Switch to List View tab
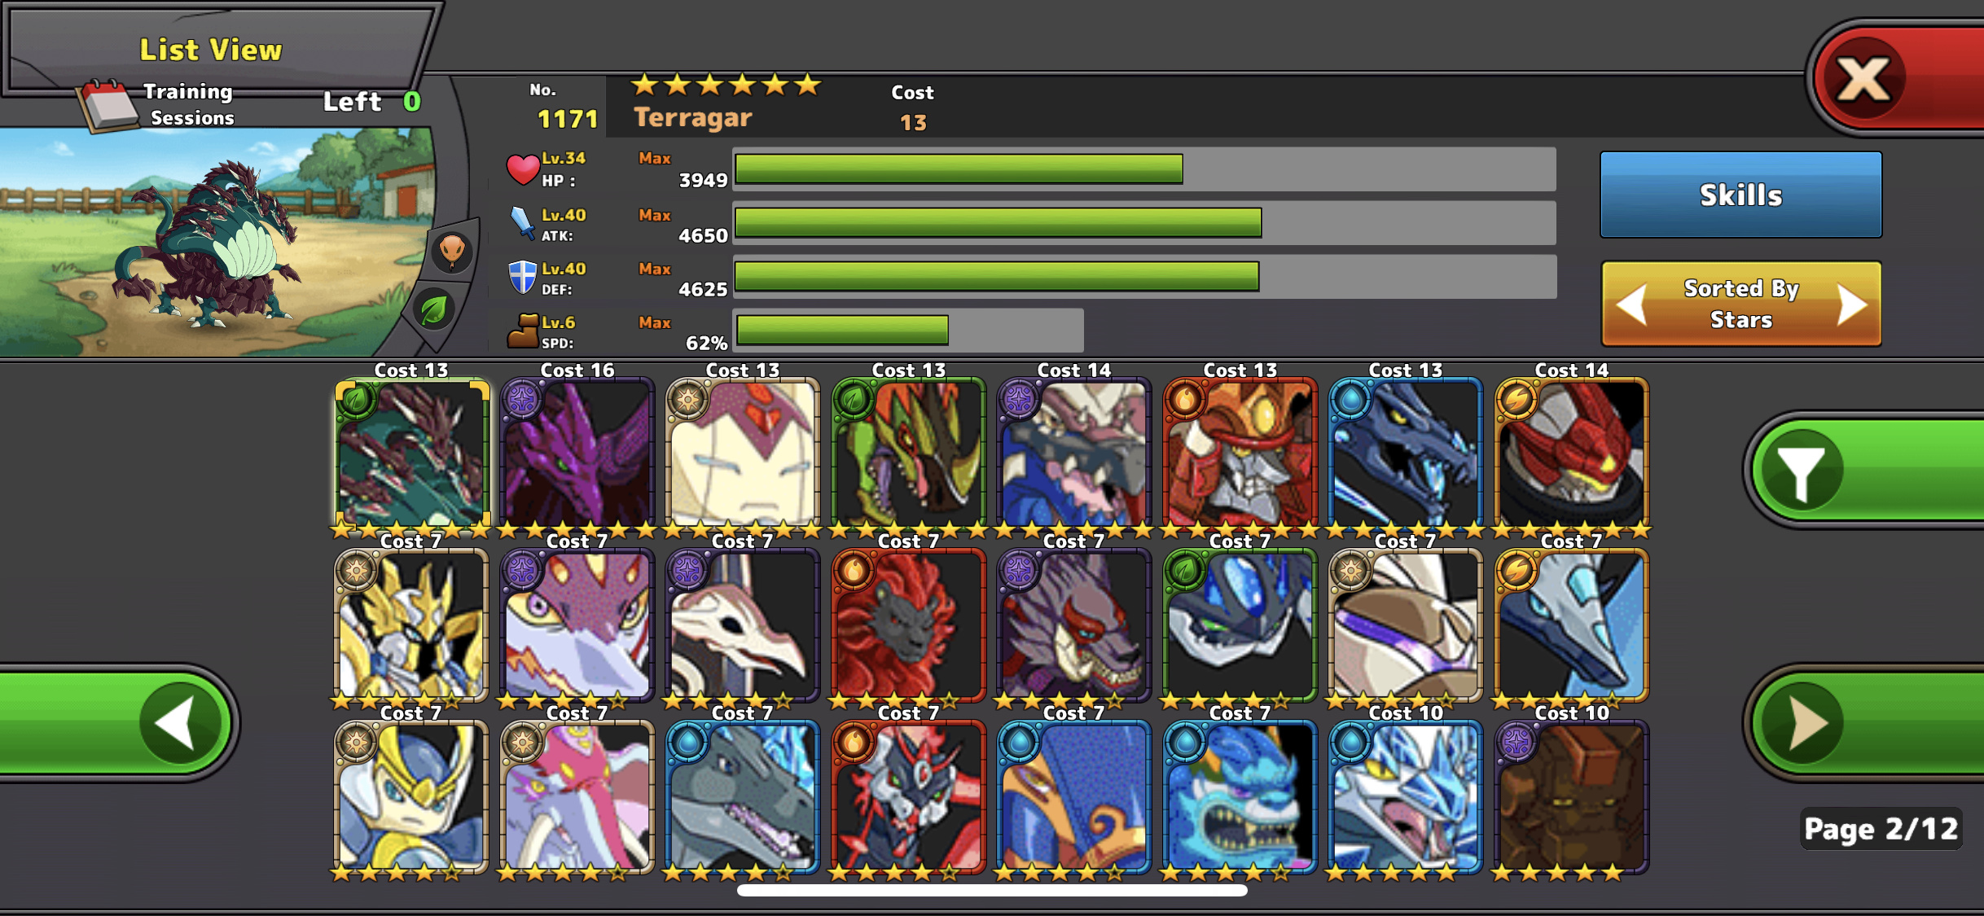Viewport: 1984px width, 916px height. pos(212,49)
